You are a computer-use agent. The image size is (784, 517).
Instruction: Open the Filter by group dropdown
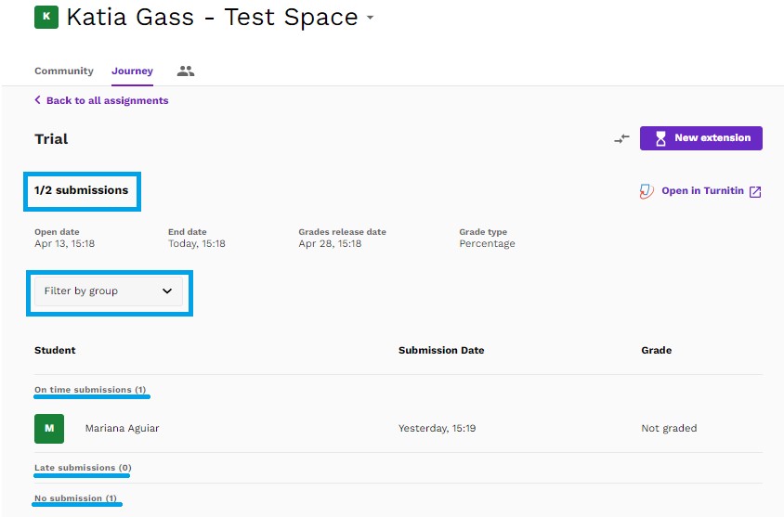[109, 291]
